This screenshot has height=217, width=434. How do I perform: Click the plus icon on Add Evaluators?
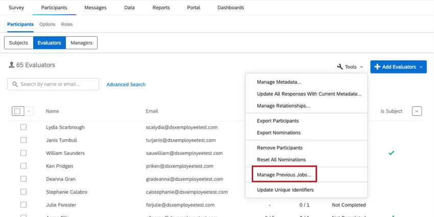(x=377, y=67)
